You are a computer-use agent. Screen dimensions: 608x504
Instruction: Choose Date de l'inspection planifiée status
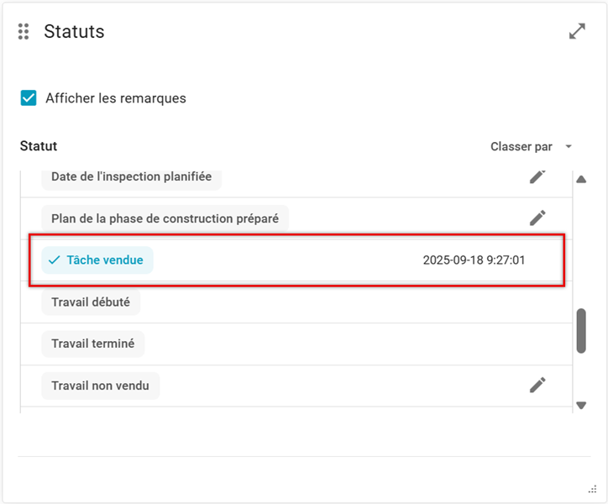point(131,177)
